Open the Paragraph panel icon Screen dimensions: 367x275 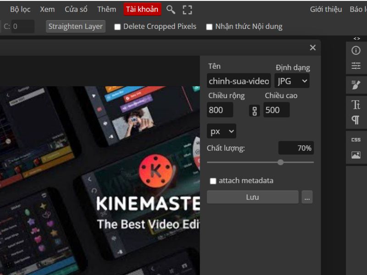click(356, 120)
